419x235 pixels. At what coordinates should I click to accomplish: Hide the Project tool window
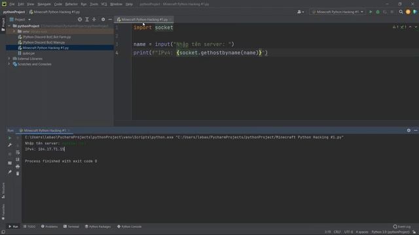110,20
